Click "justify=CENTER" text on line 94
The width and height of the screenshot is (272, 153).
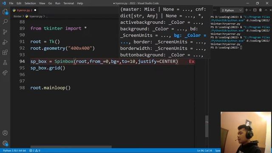point(157,61)
